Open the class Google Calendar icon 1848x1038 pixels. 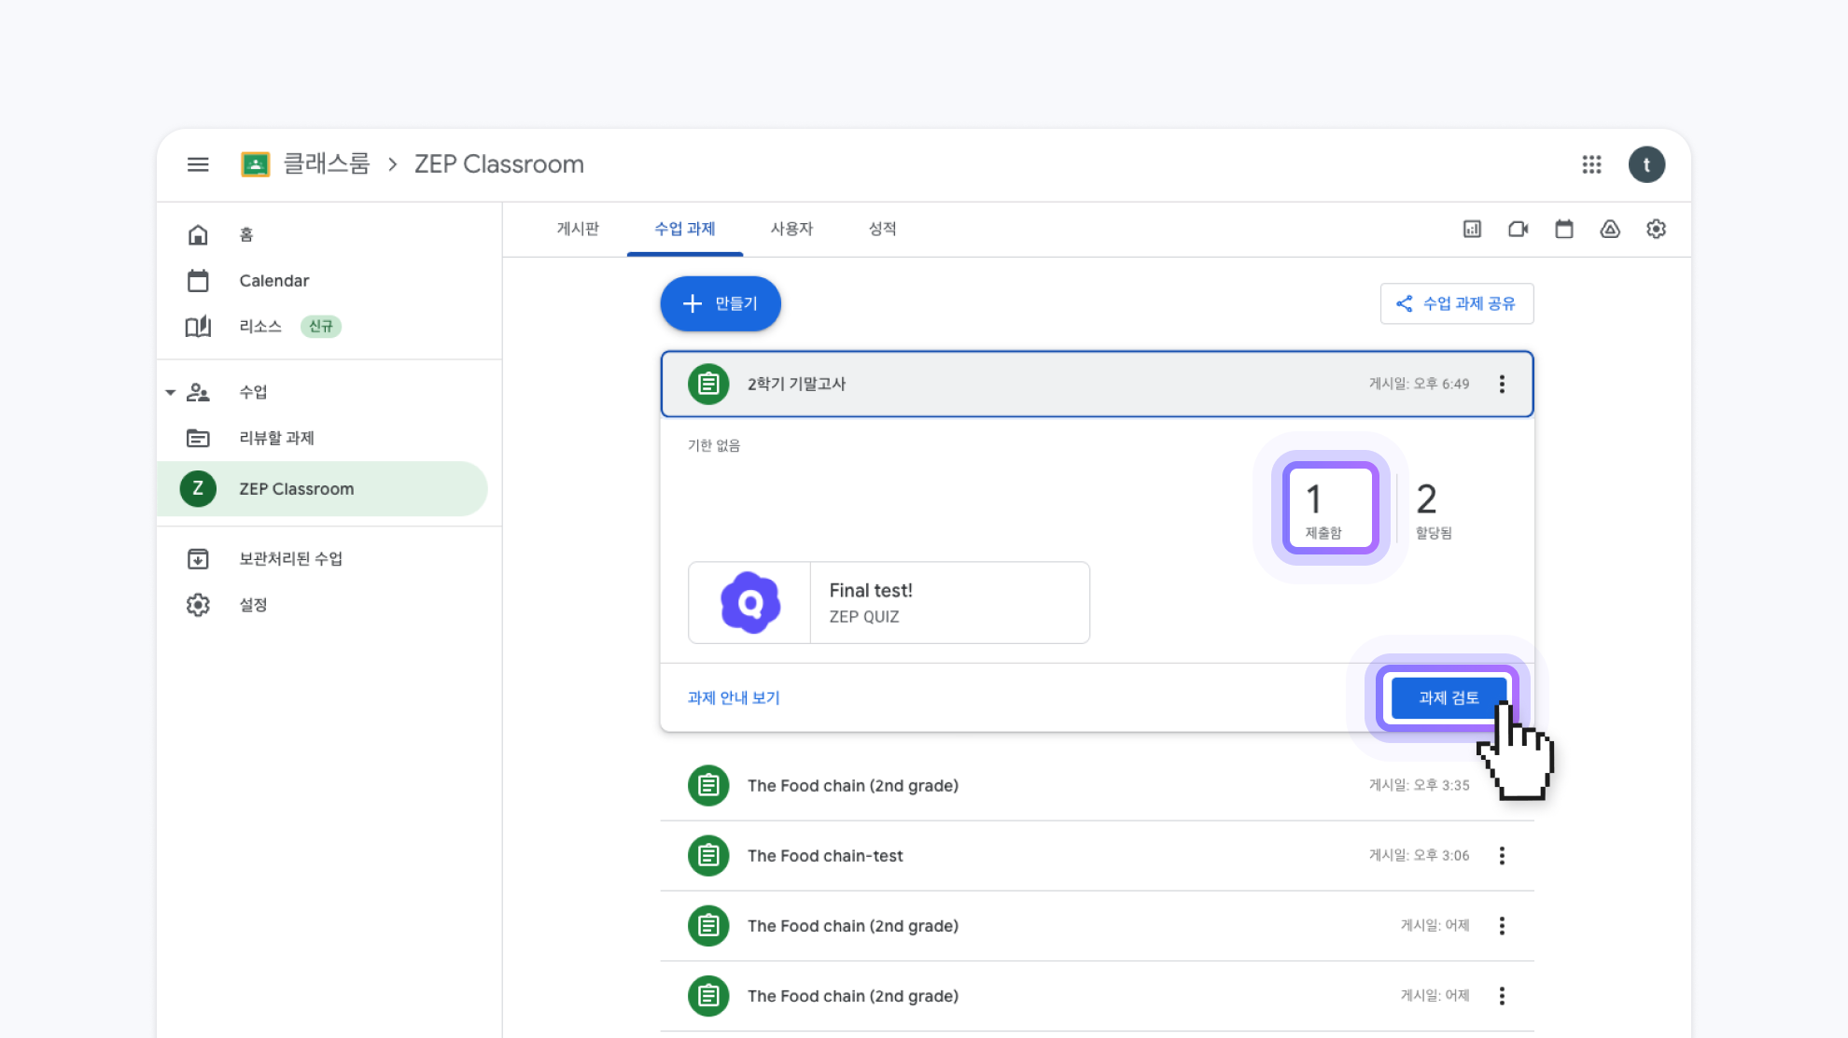(1564, 229)
